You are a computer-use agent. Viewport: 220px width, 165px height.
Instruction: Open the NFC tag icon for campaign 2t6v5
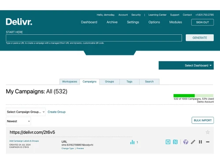[175, 142]
